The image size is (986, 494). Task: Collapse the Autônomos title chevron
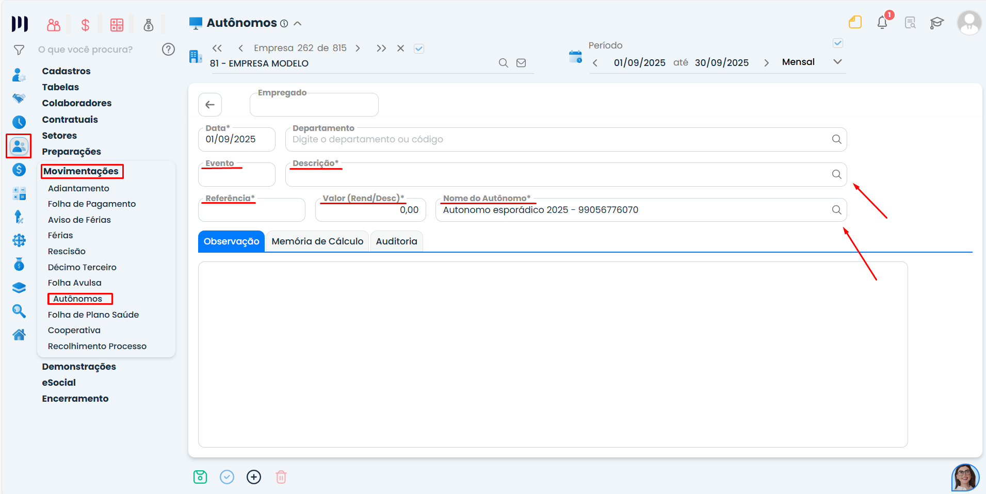298,23
